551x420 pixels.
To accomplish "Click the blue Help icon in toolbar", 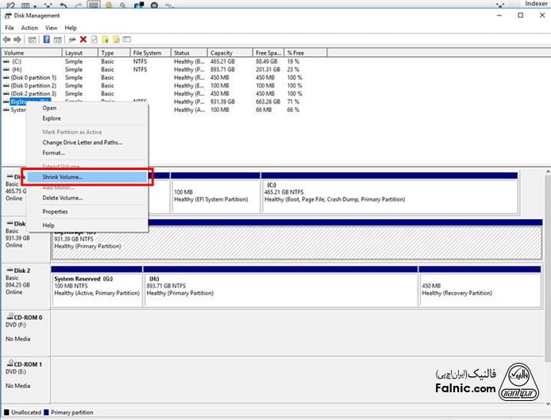I will 47,39.
